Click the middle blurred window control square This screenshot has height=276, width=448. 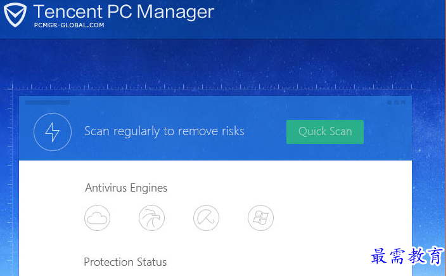point(397,102)
